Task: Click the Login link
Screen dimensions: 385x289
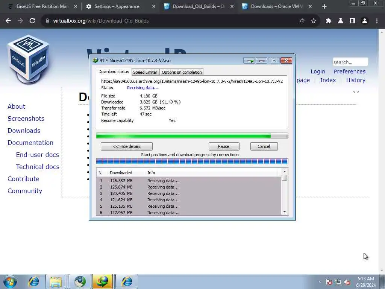Action: pyautogui.click(x=318, y=71)
